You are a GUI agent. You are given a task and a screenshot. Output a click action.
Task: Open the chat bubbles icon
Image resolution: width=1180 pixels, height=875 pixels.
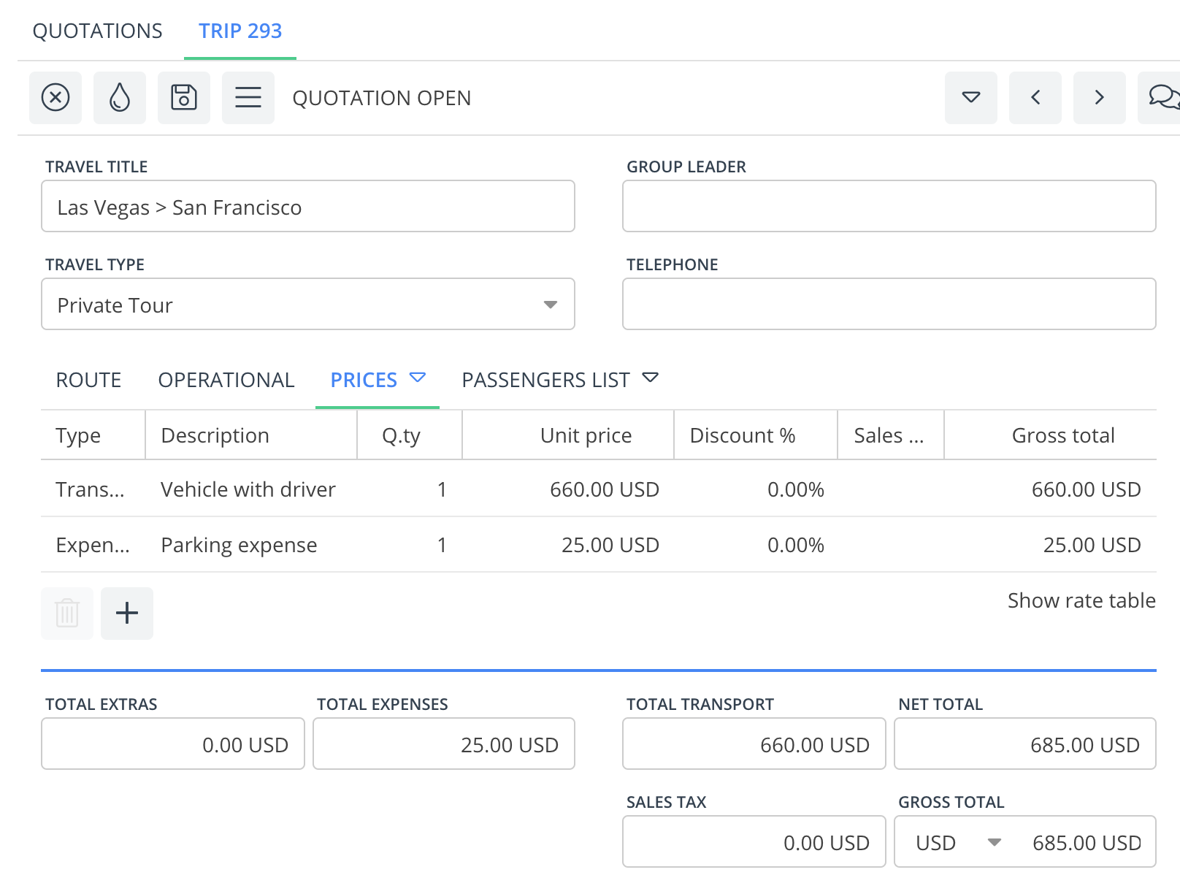click(1162, 97)
